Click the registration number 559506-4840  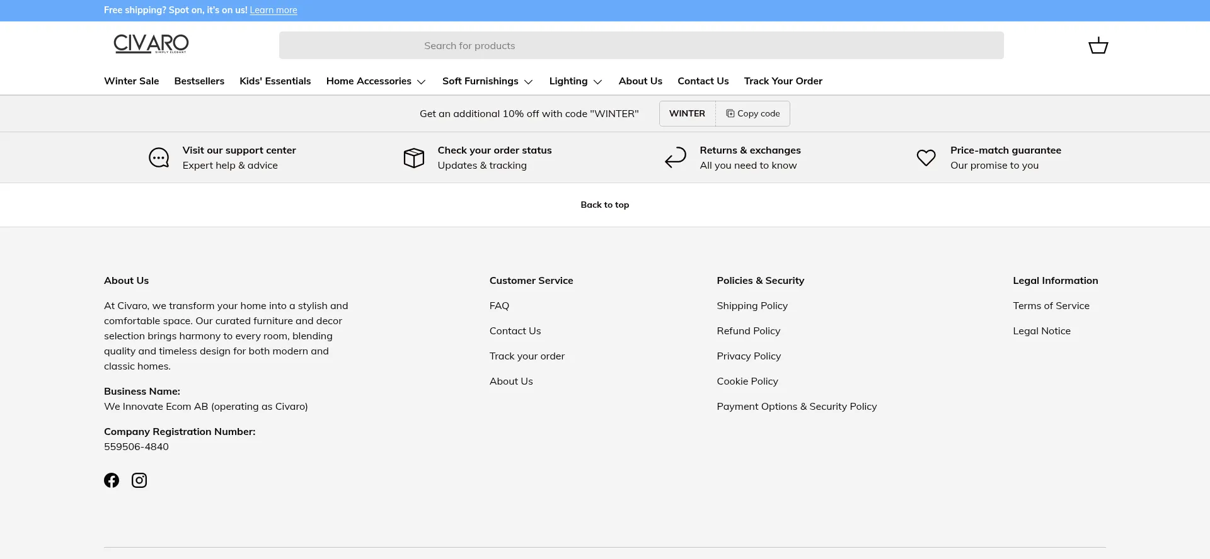136,446
